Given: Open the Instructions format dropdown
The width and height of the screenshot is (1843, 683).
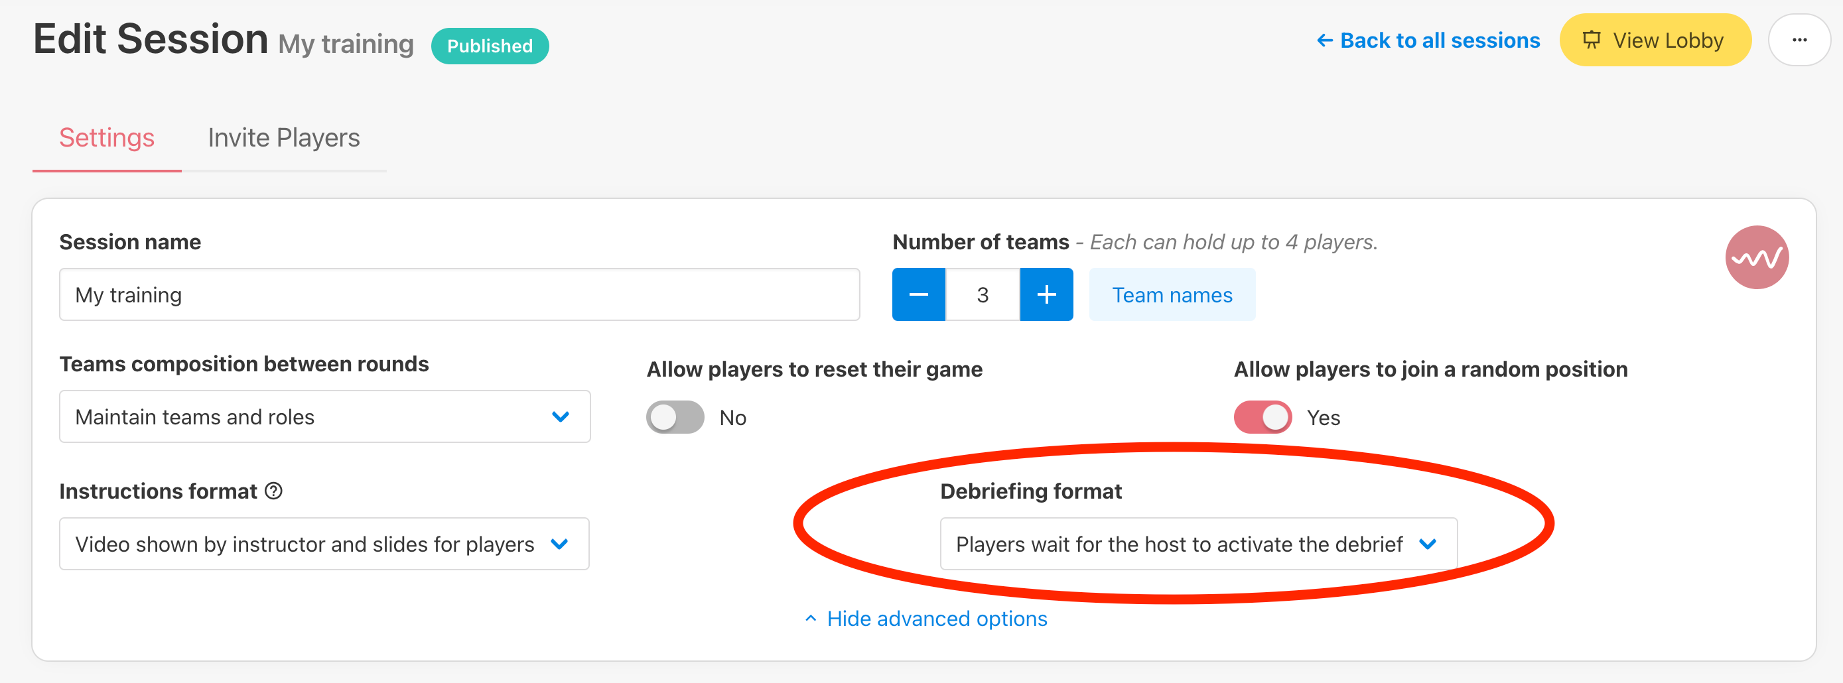Looking at the screenshot, I should [324, 544].
